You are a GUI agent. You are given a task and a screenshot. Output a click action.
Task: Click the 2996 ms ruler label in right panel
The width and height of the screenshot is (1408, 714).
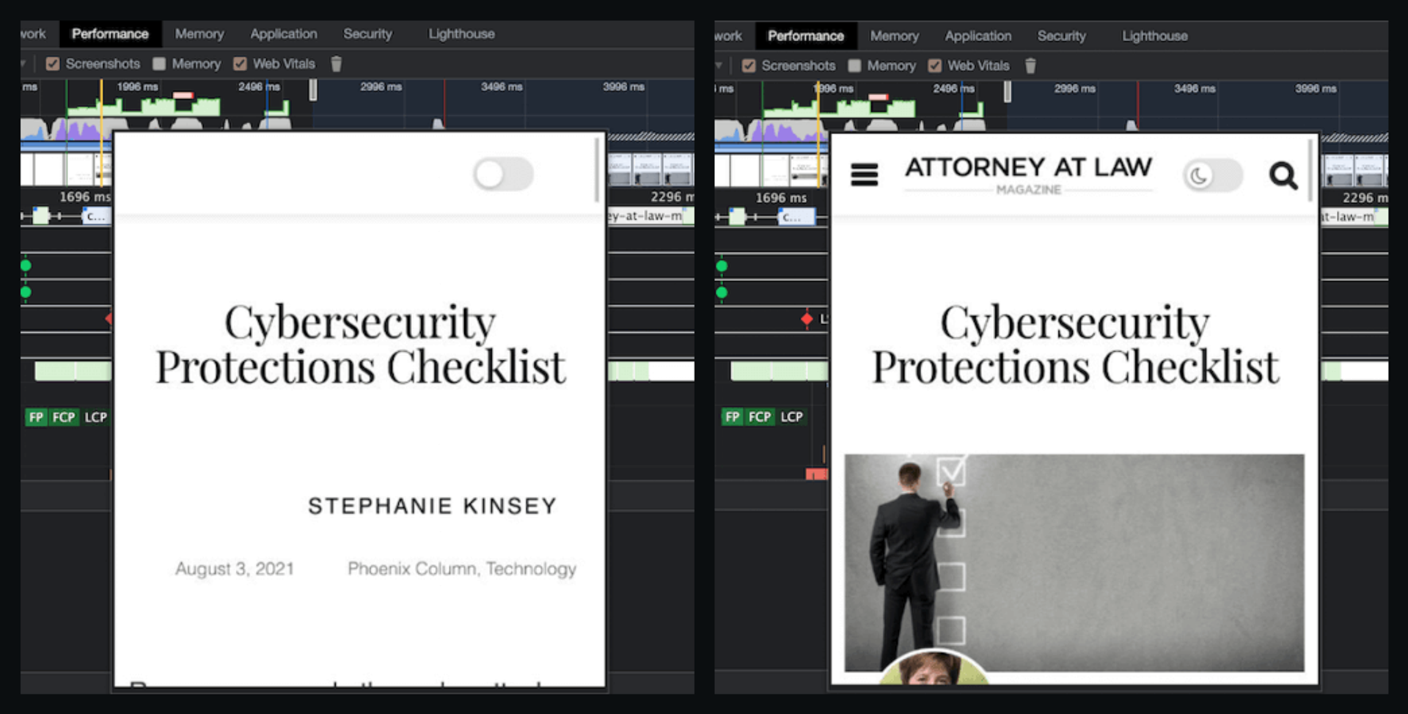(x=1075, y=89)
